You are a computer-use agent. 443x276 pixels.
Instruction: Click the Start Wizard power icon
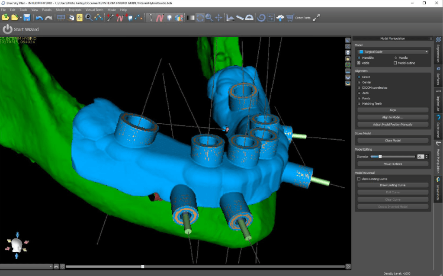coord(7,29)
